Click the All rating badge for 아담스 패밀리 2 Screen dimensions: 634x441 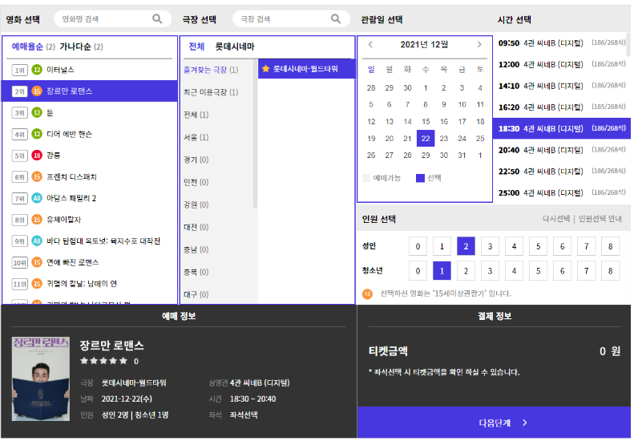click(x=37, y=198)
